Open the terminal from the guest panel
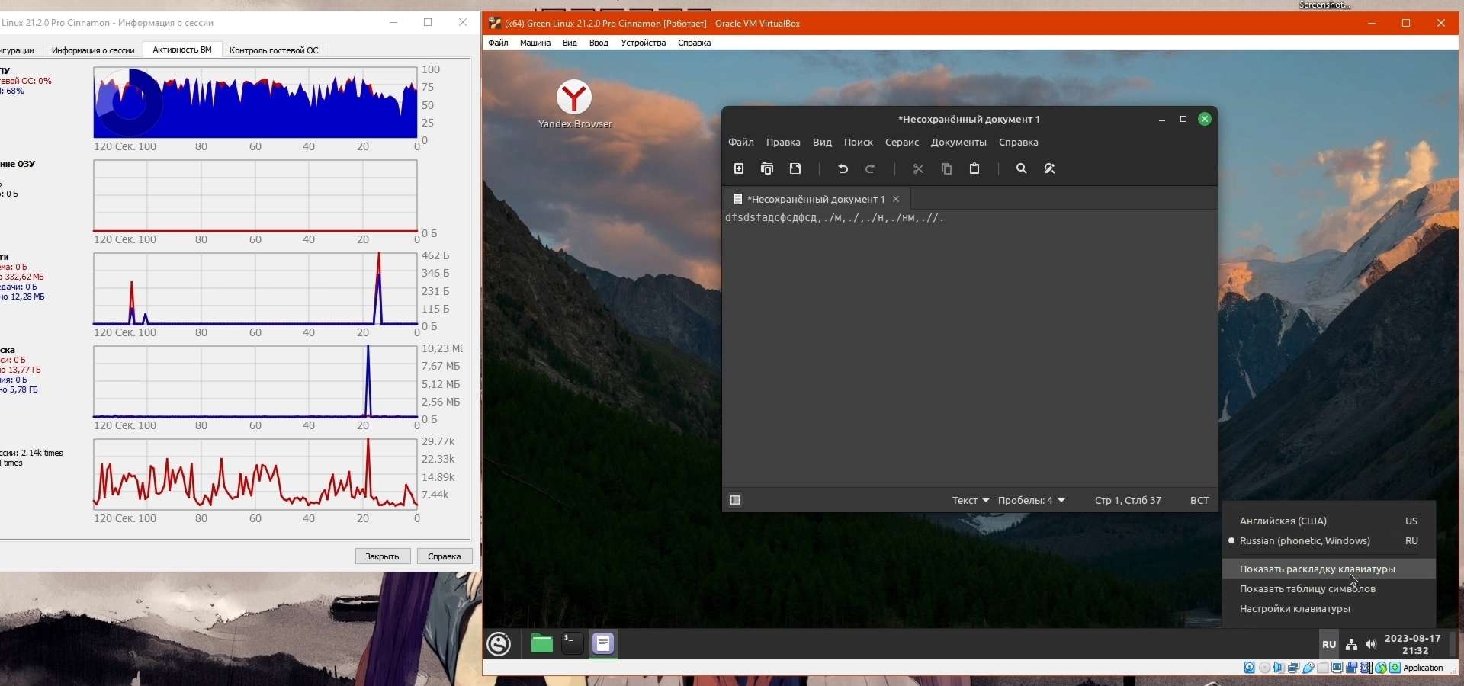 click(x=573, y=644)
